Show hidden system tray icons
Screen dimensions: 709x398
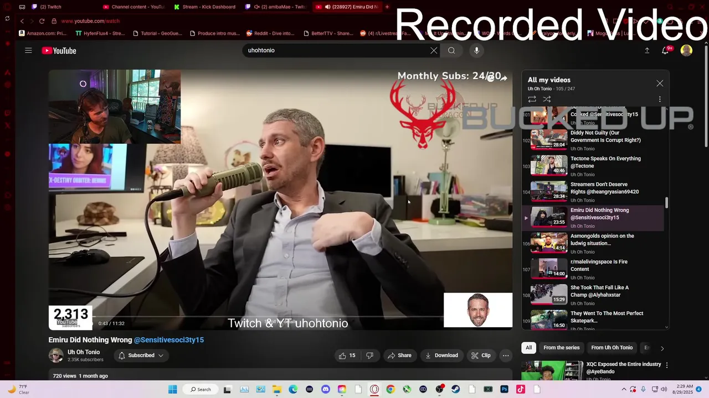point(624,389)
